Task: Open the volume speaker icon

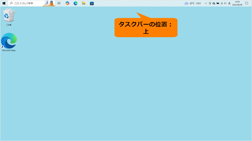Action: [x=225, y=3]
